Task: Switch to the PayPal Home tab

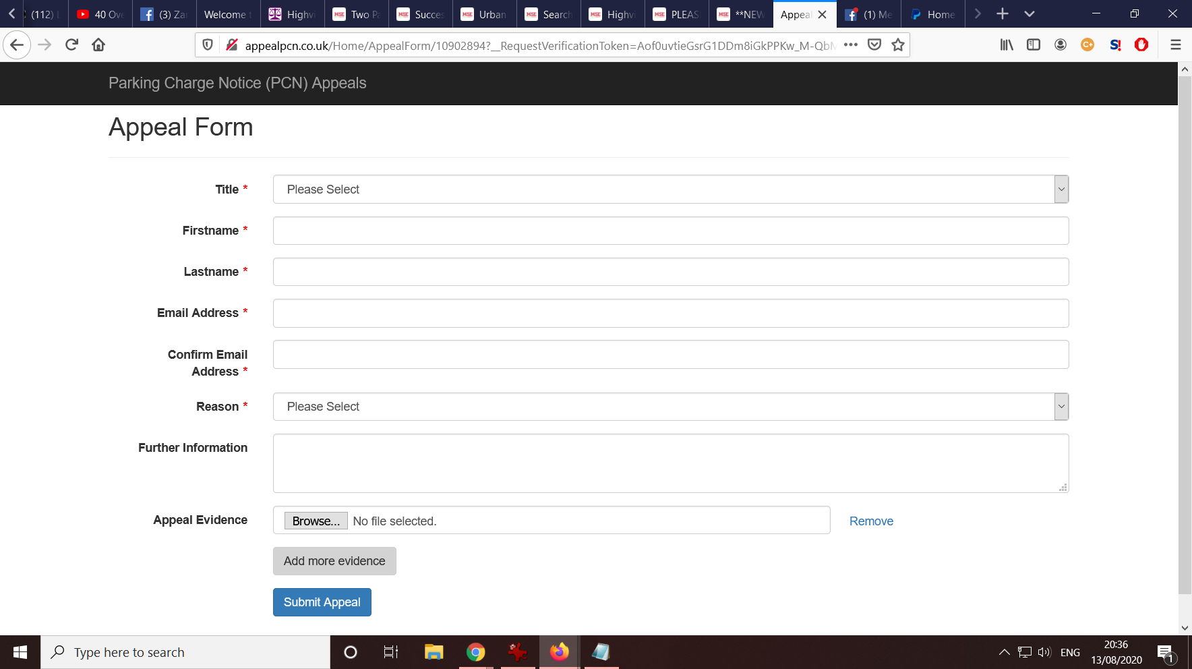Action: [933, 14]
